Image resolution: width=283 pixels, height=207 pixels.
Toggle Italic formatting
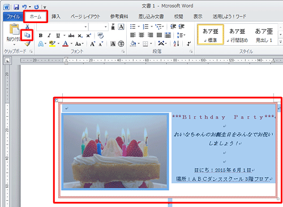click(x=49, y=36)
